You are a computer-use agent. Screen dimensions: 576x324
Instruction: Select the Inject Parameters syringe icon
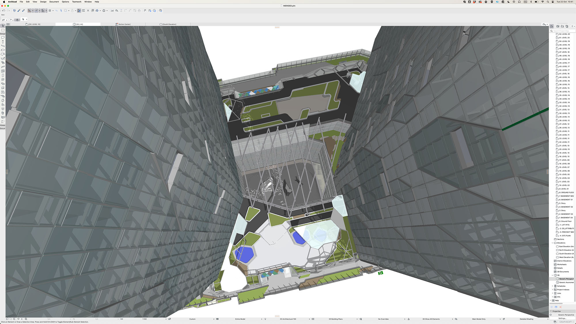point(24,11)
